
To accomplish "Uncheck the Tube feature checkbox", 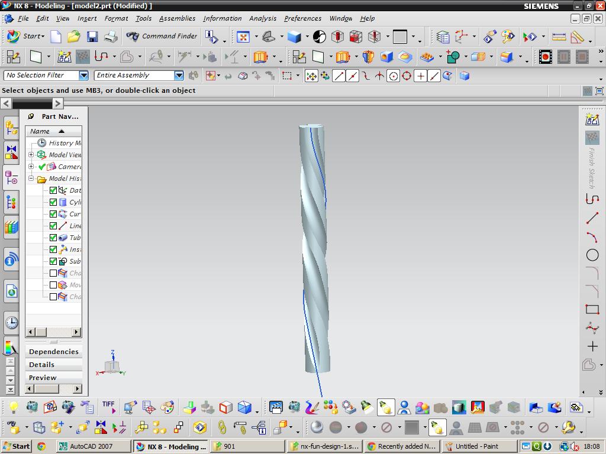I will [53, 238].
